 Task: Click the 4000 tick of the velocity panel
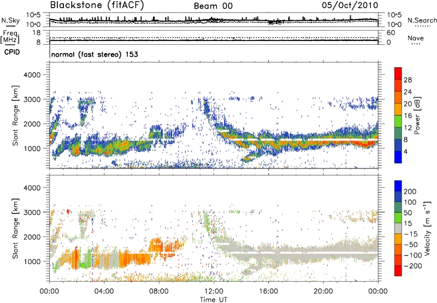32,188
